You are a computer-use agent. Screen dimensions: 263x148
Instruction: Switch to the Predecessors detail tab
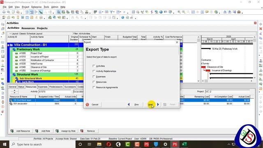[56, 87]
